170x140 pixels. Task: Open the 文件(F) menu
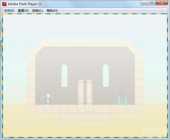[9, 11]
